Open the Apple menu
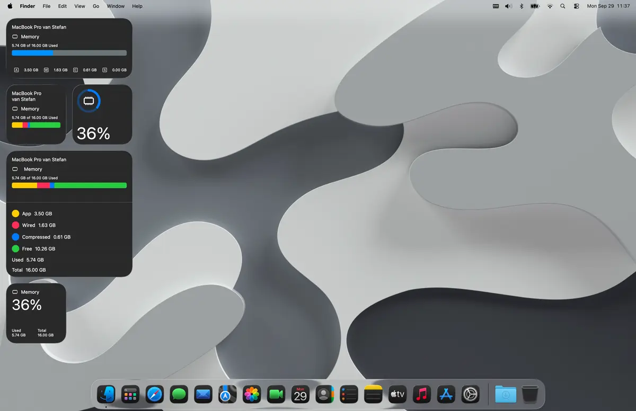 pyautogui.click(x=10, y=6)
